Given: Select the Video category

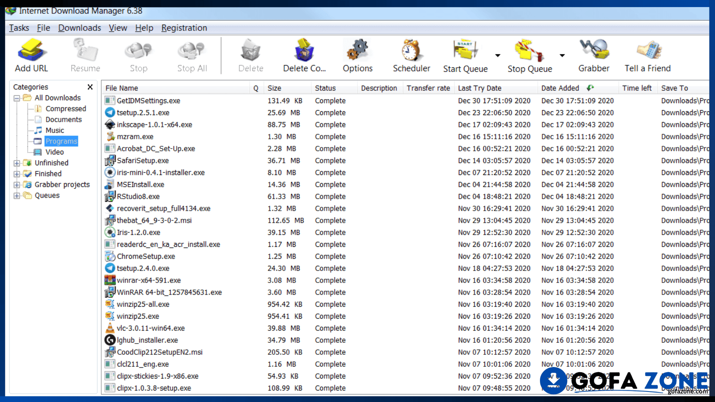Looking at the screenshot, I should tap(54, 152).
